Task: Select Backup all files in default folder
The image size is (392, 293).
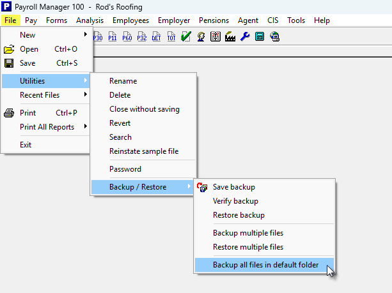Action: pyautogui.click(x=264, y=265)
